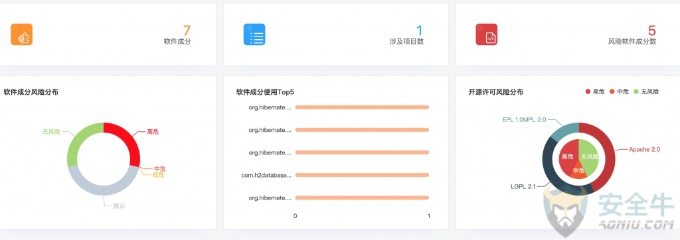
Task: Open the 涉及项目数 count of 1
Action: coord(420,30)
